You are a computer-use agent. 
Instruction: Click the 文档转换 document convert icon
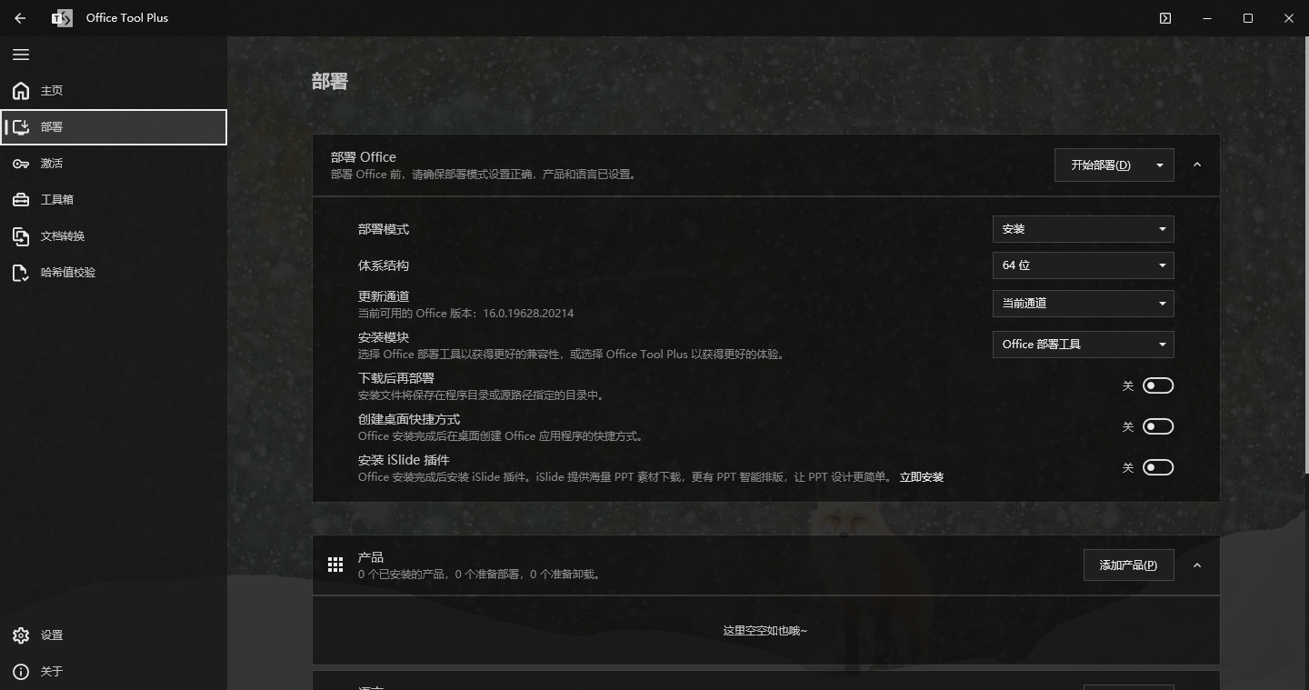tap(21, 236)
